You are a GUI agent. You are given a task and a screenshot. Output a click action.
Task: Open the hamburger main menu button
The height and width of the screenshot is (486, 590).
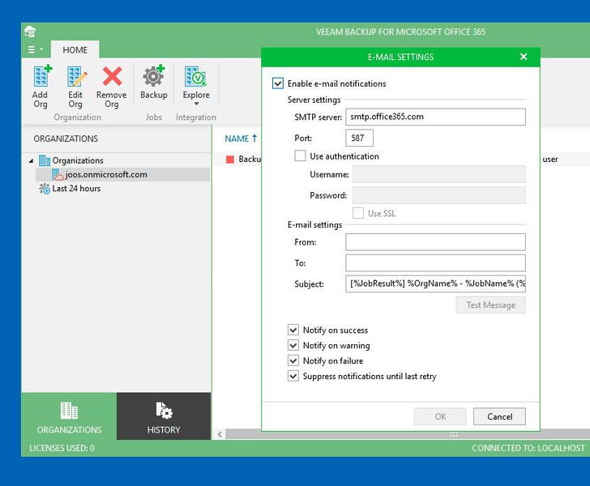coord(36,49)
